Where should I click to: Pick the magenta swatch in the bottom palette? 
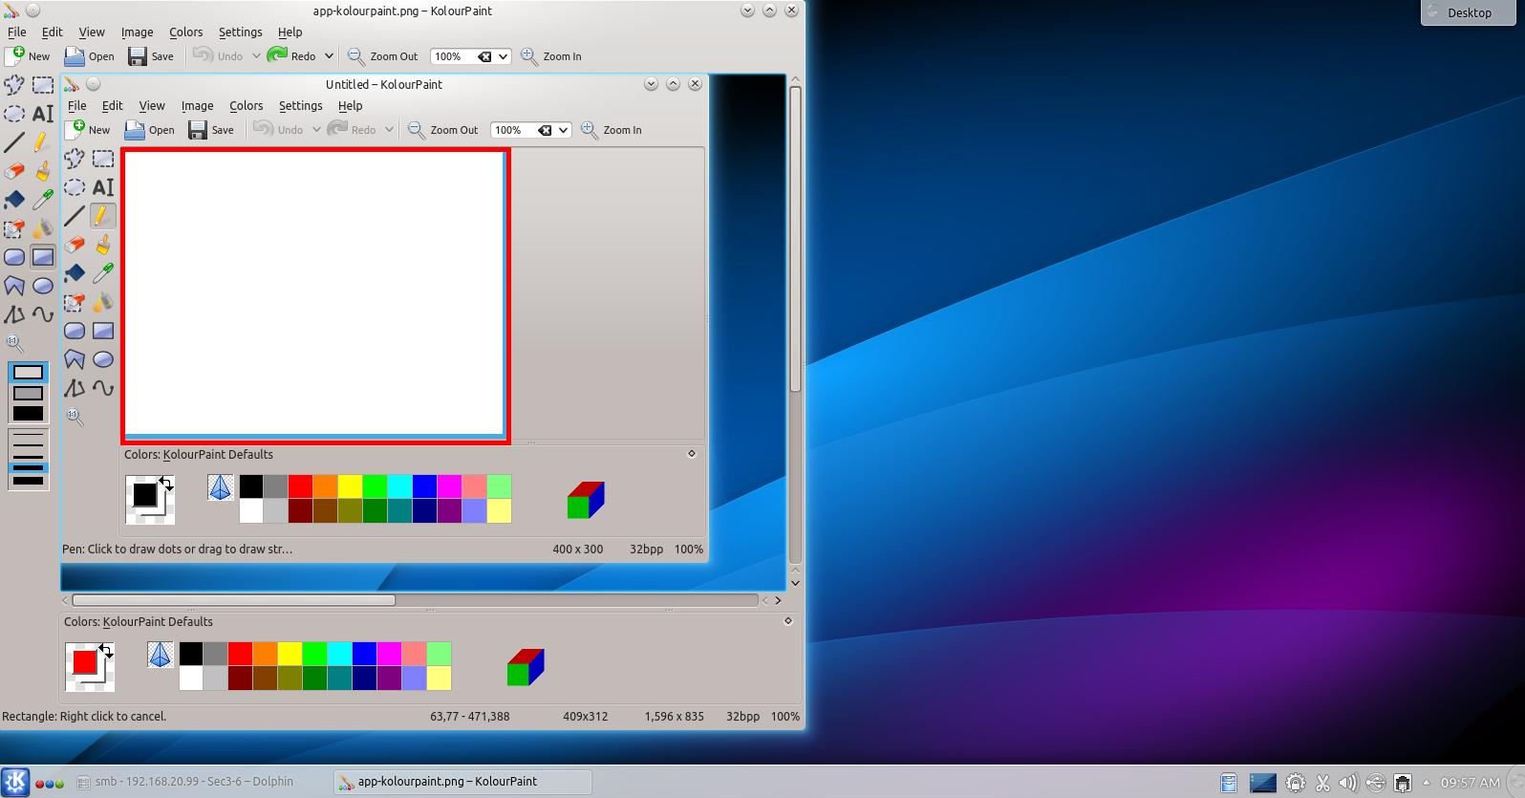[390, 654]
